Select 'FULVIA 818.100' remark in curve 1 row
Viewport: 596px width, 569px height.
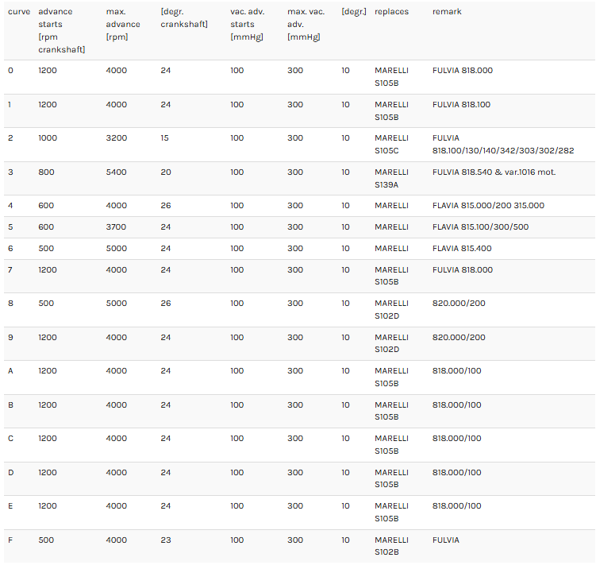point(461,105)
